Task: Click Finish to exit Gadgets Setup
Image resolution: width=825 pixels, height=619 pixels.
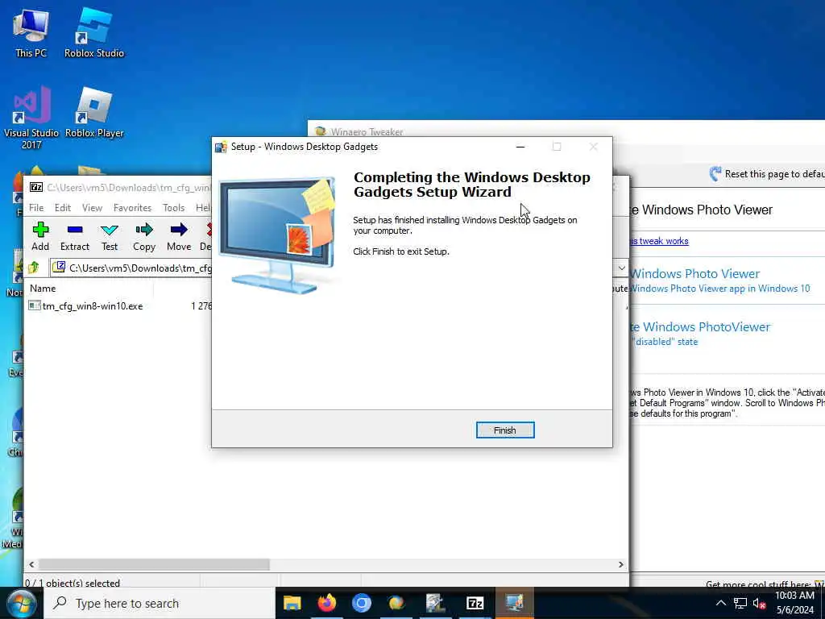Action: click(x=504, y=430)
